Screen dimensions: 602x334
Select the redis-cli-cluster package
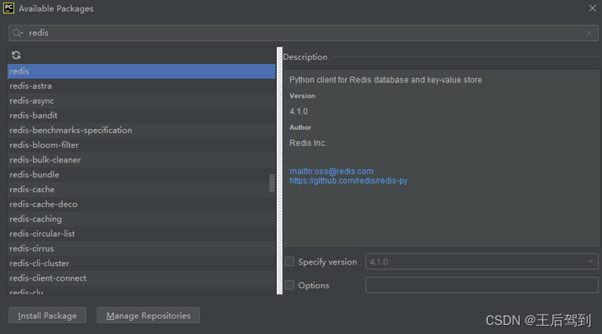tap(141, 263)
